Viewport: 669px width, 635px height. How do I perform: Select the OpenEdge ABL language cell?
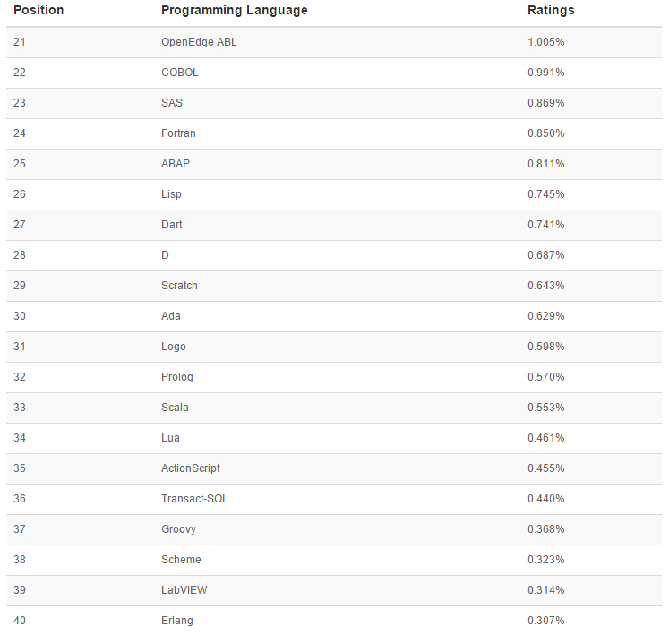(x=199, y=42)
